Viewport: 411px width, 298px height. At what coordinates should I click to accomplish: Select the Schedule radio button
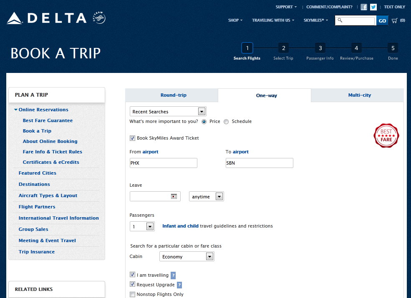pyautogui.click(x=226, y=122)
